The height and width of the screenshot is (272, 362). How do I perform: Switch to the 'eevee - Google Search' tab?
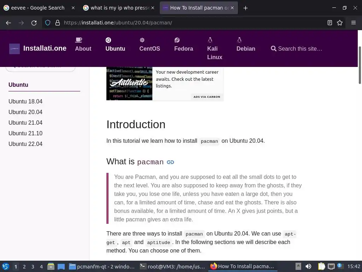tap(37, 8)
